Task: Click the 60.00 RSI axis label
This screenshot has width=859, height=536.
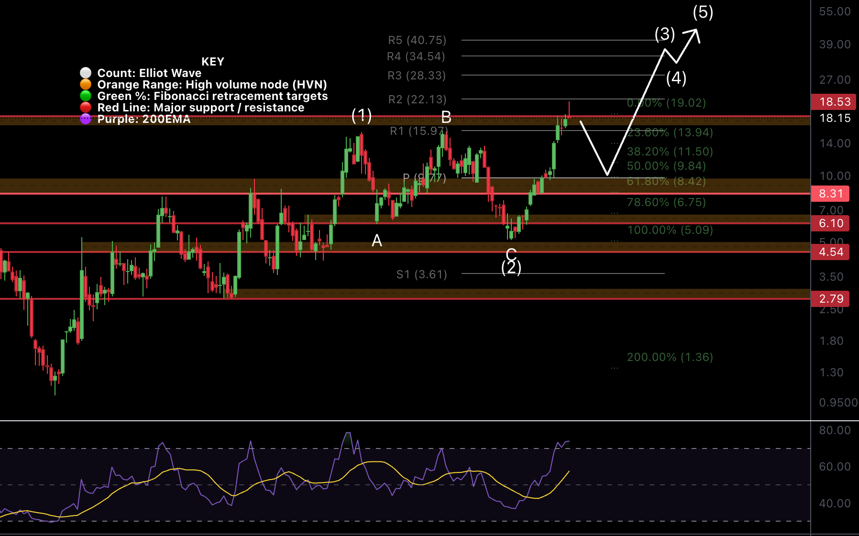Action: pyautogui.click(x=835, y=467)
